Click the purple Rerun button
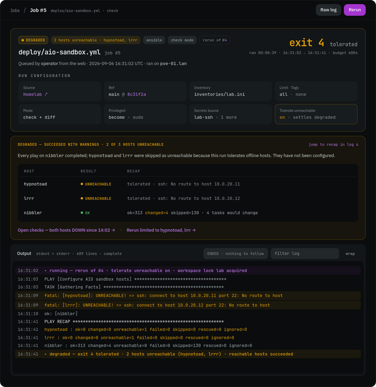Viewport: 376px width, 387px height. click(354, 10)
